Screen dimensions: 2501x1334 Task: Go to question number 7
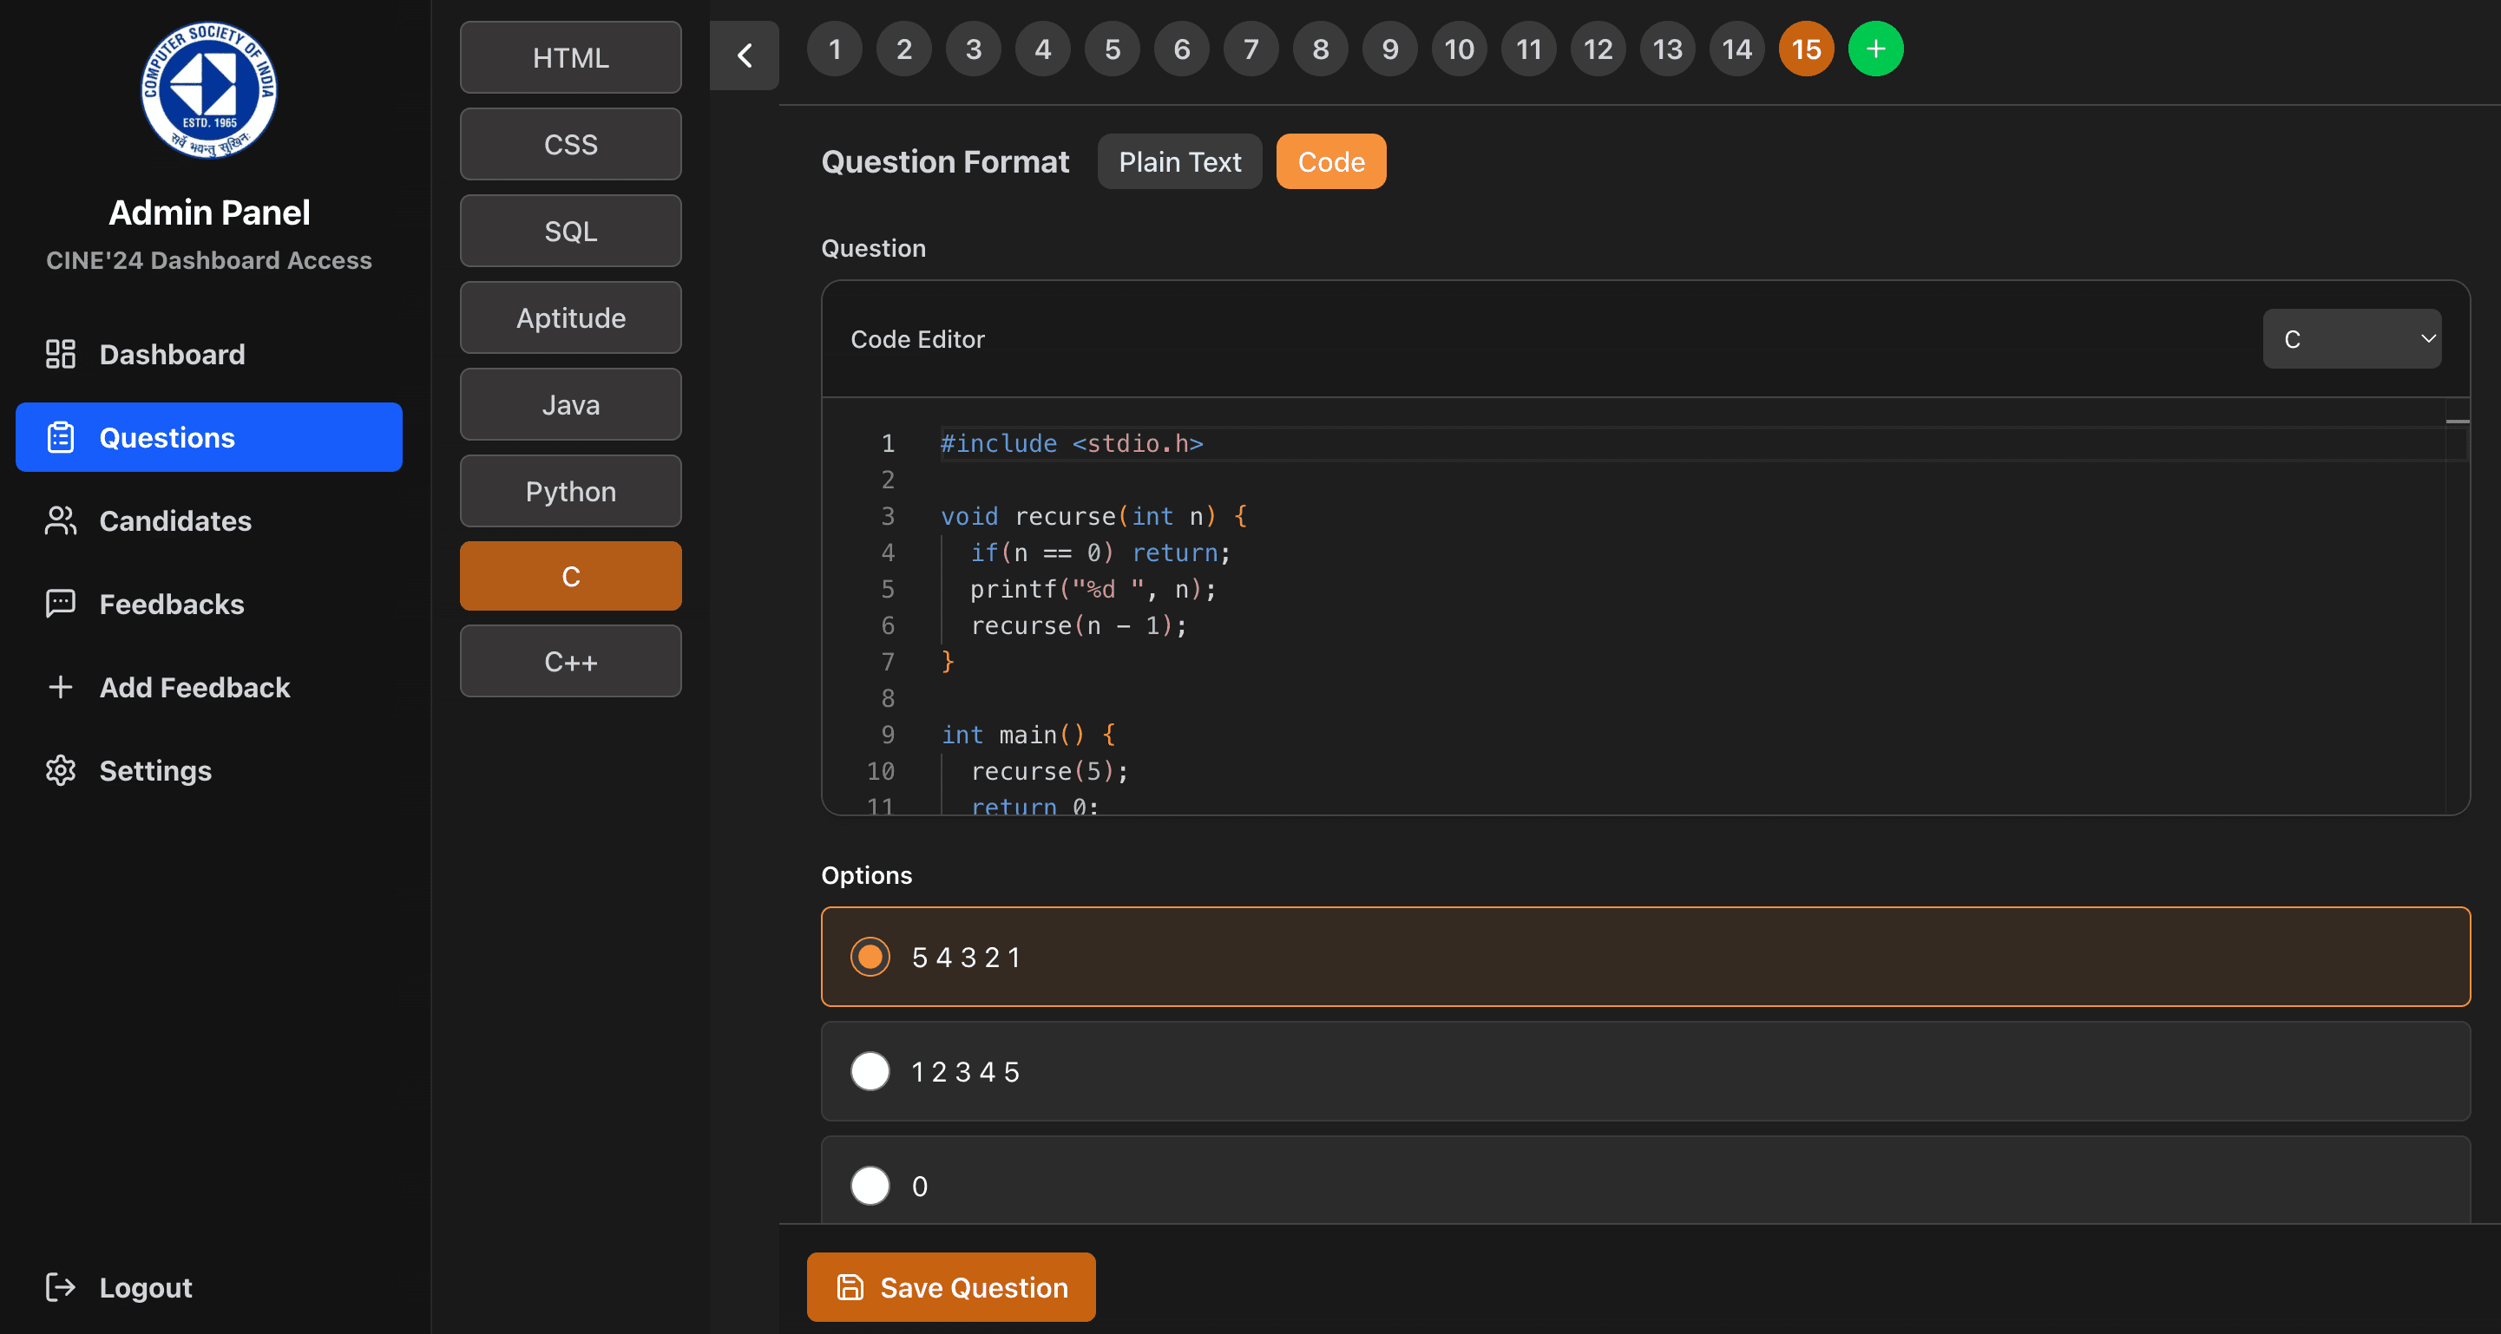pos(1250,49)
